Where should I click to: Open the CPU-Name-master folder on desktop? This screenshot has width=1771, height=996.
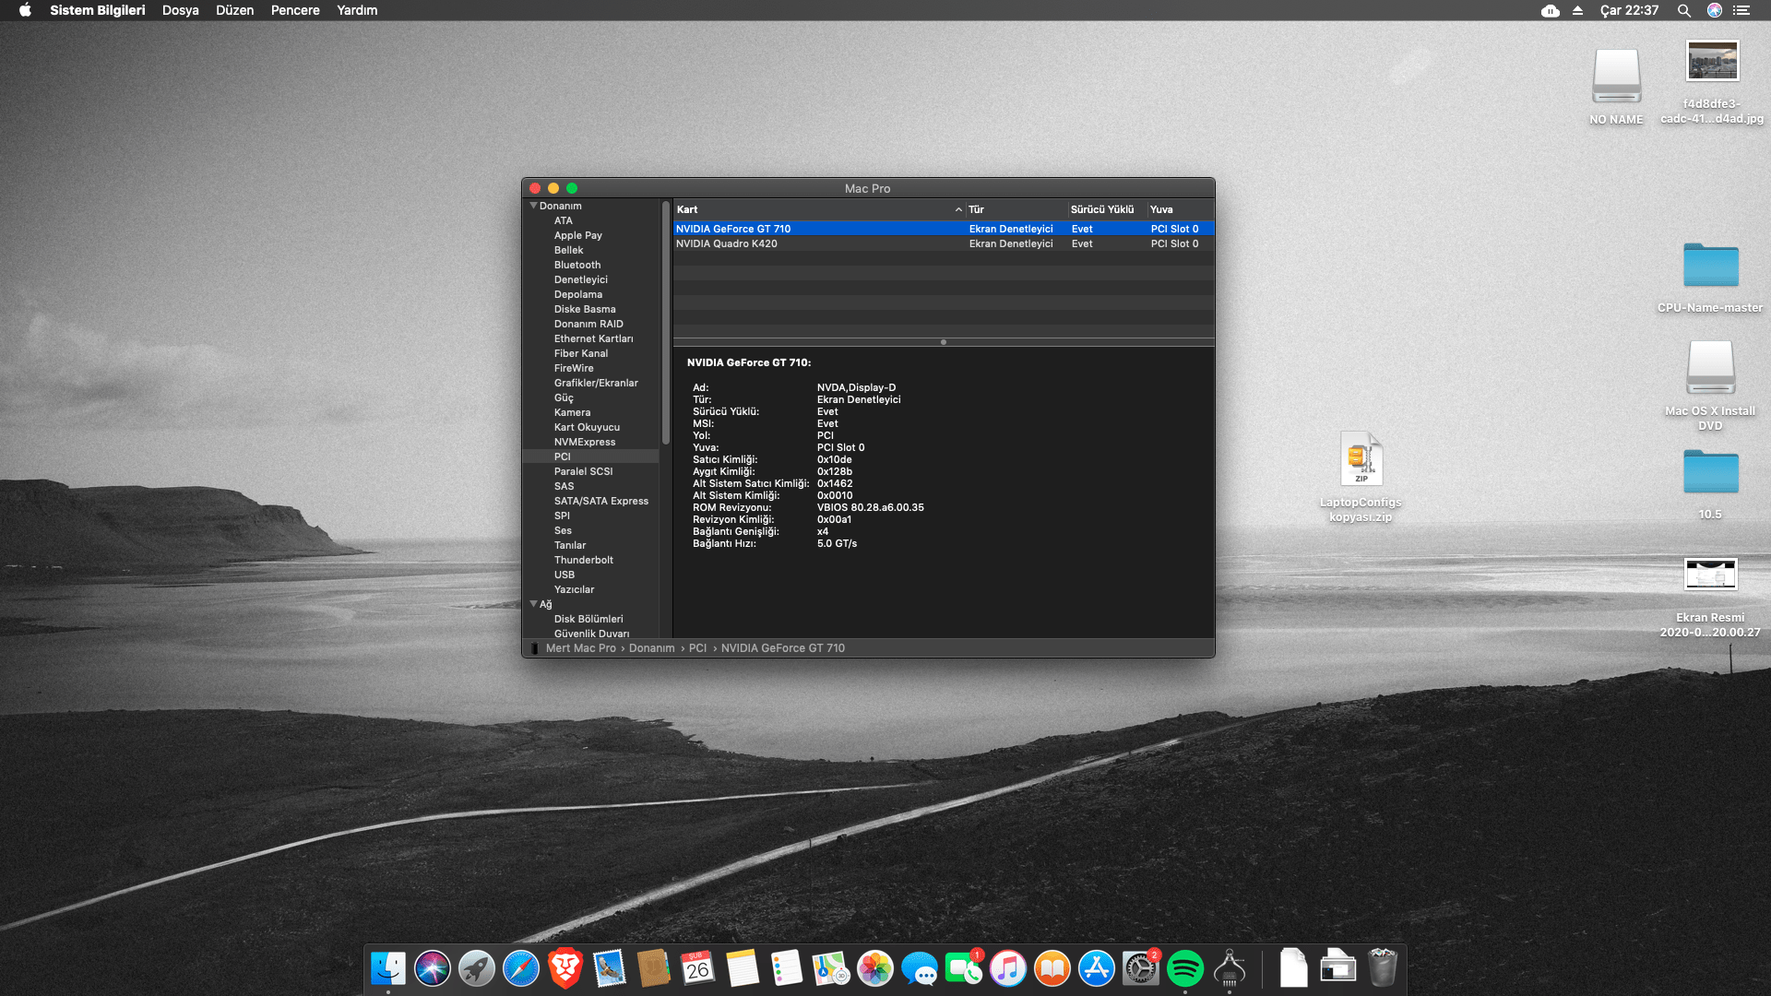pyautogui.click(x=1710, y=267)
